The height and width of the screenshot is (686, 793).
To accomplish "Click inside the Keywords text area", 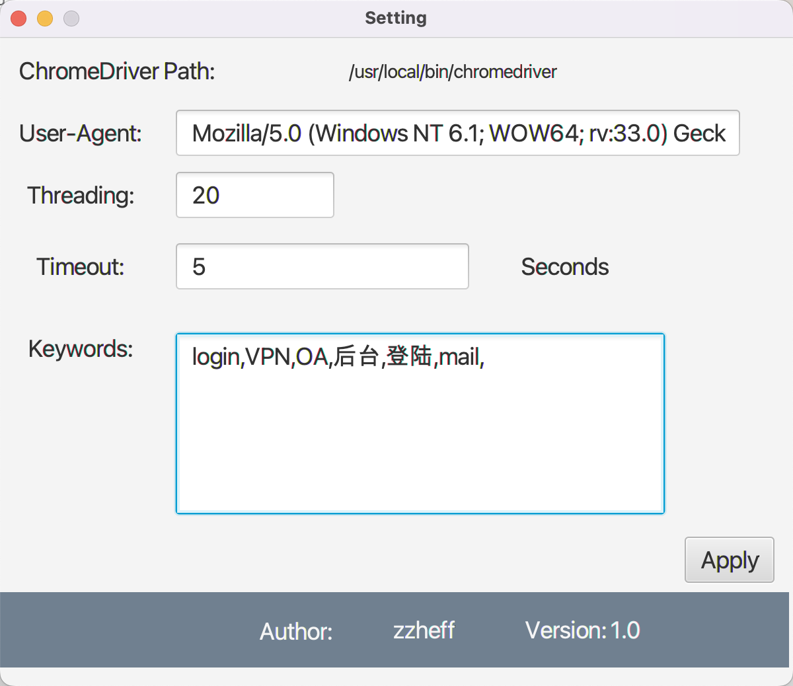I will (x=420, y=423).
